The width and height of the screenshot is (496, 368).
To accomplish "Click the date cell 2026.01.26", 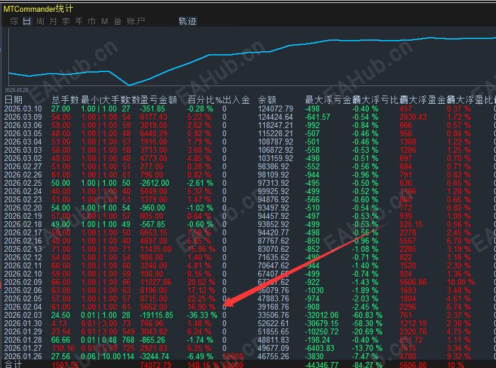I will click(23, 356).
